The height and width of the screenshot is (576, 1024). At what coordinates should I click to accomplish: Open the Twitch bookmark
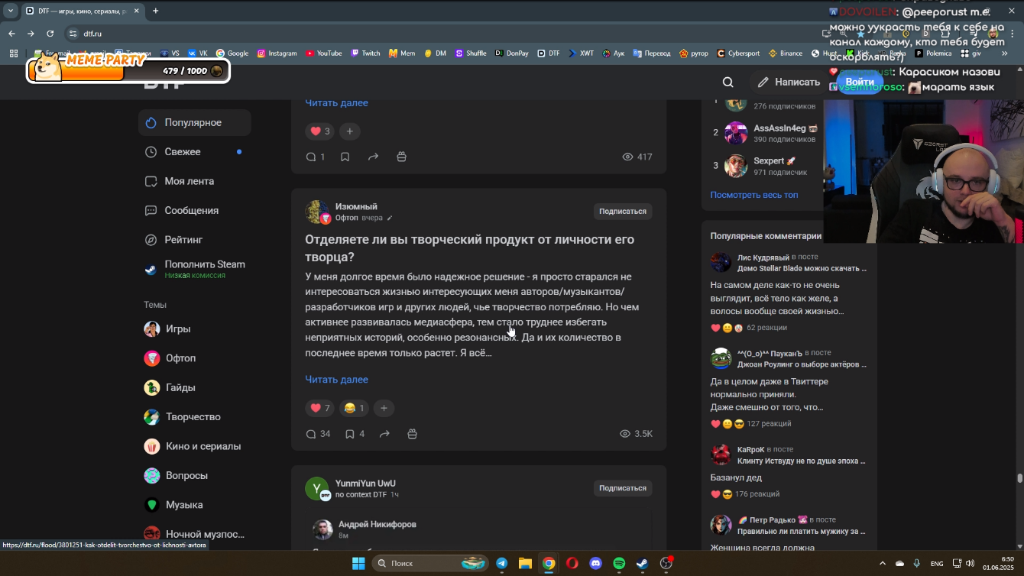(x=365, y=53)
